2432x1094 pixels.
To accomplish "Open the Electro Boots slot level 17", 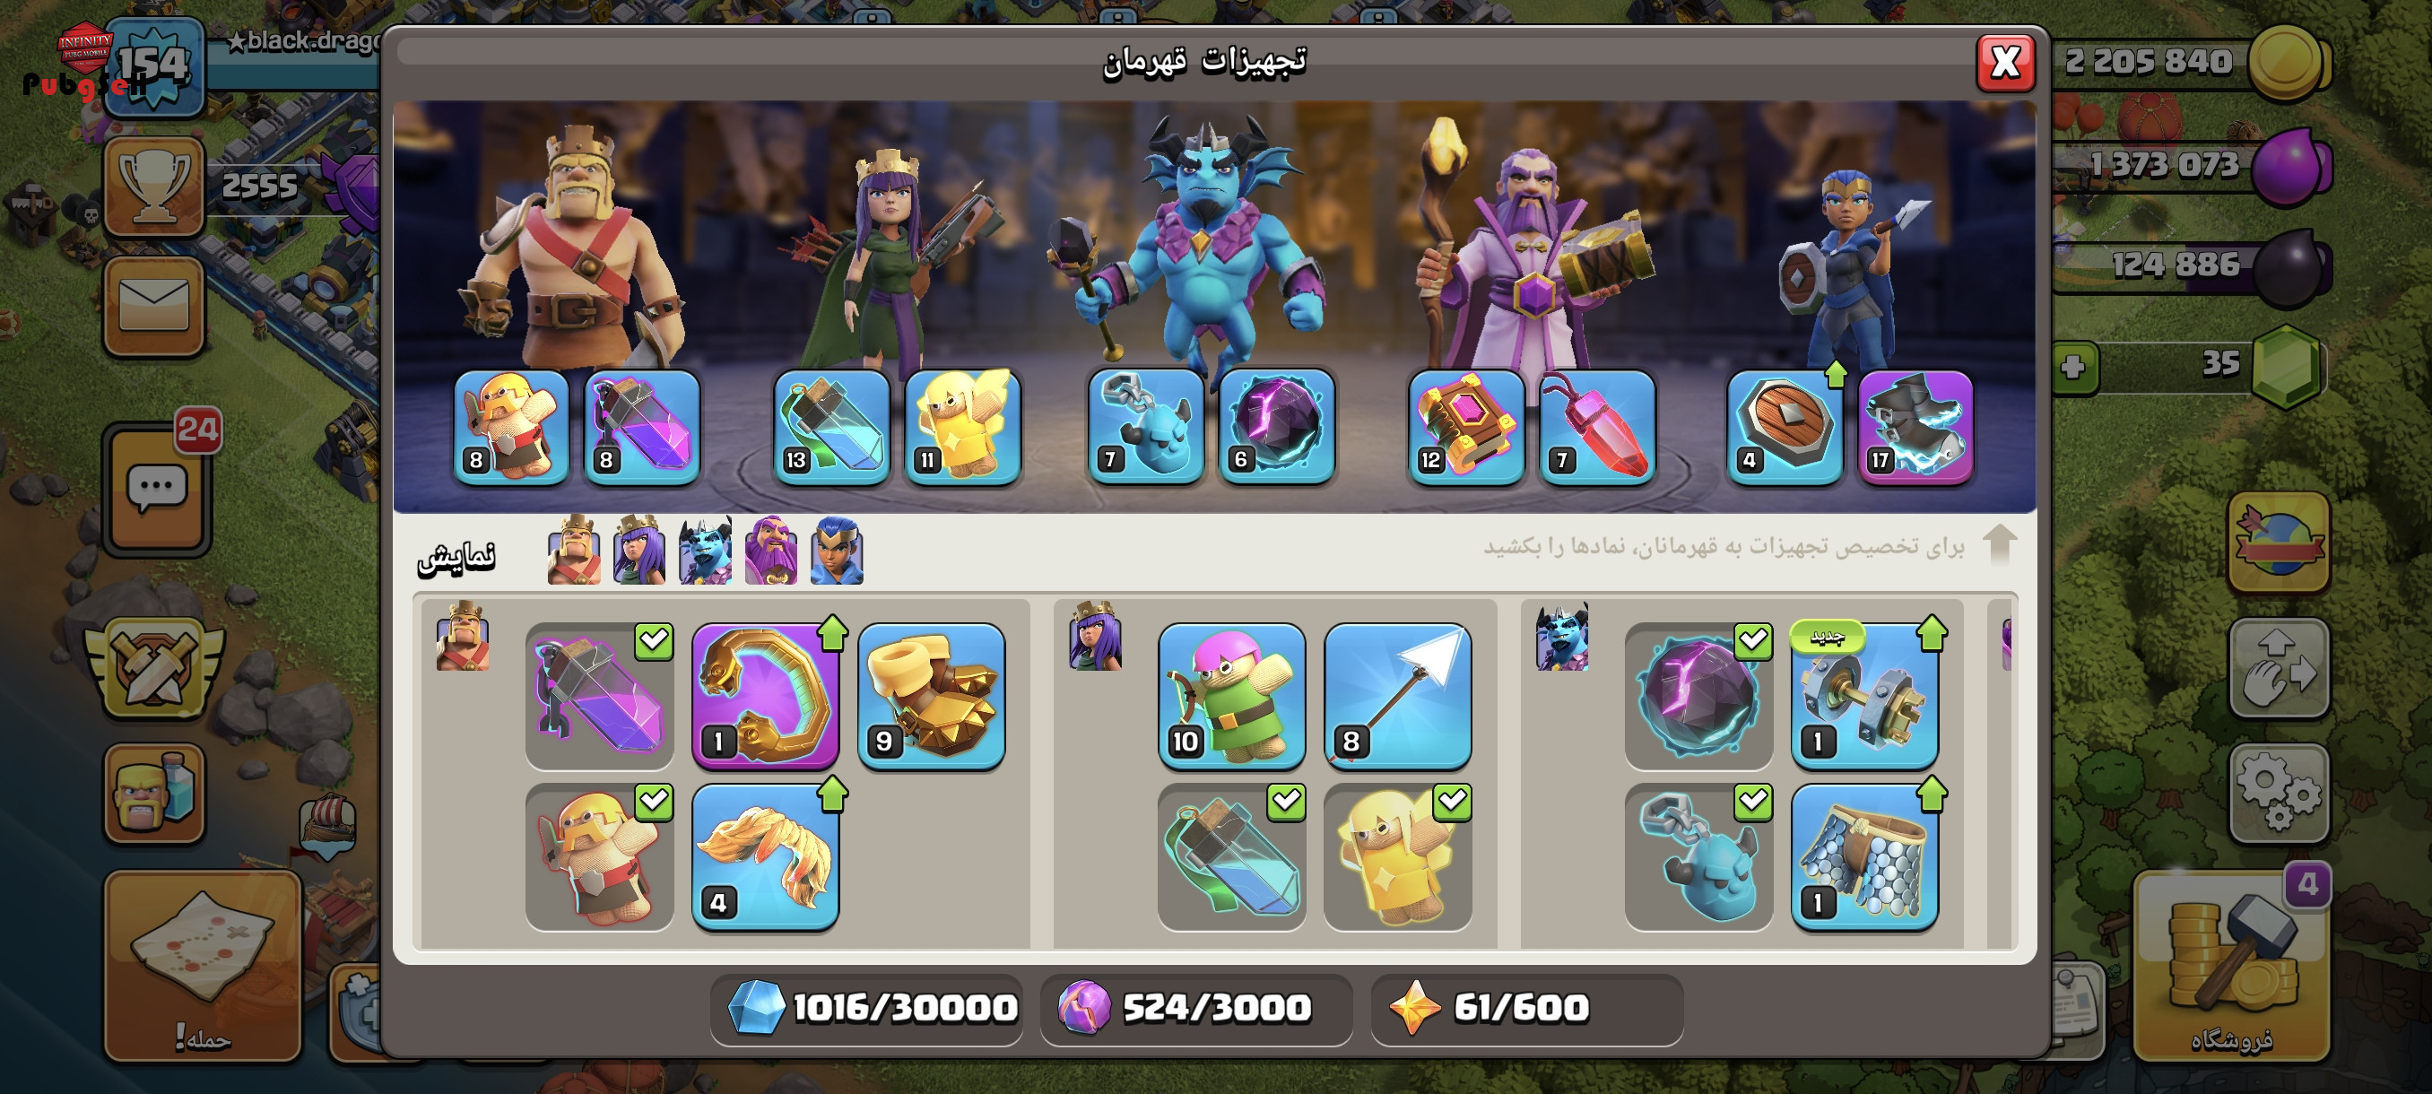I will 1915,428.
